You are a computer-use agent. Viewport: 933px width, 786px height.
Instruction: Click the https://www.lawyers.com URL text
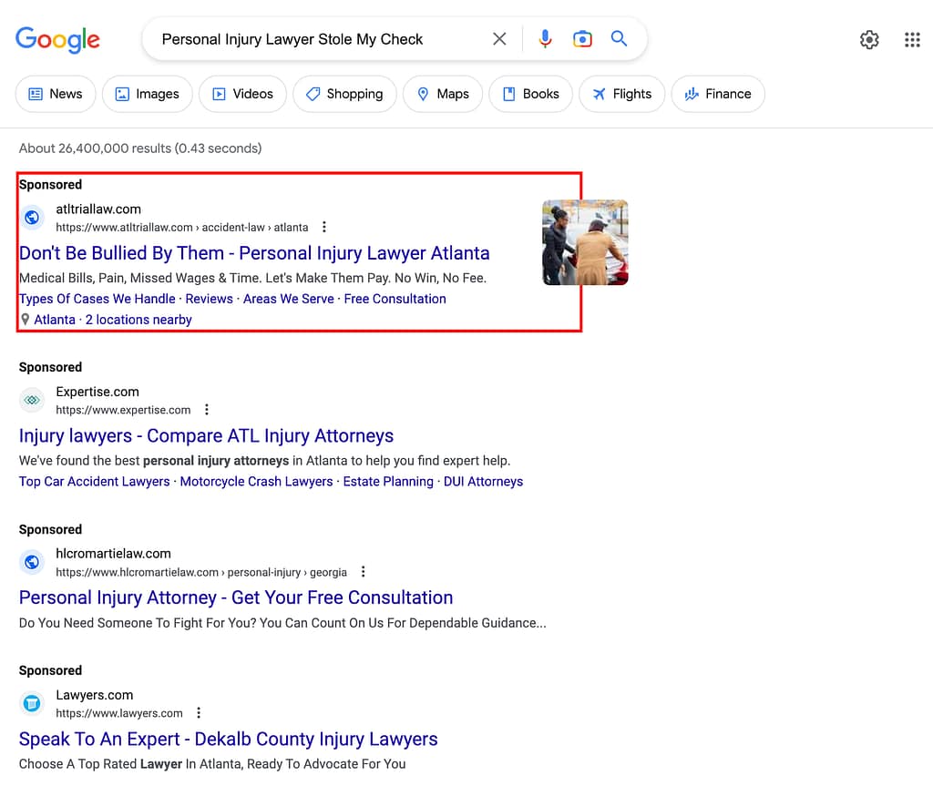coord(119,713)
